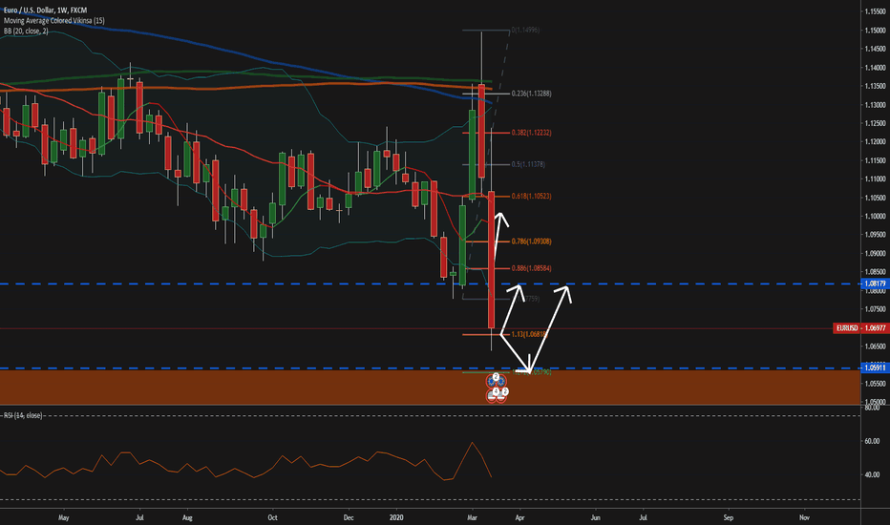Click the May label on time axis
Image resolution: width=890 pixels, height=525 pixels.
click(64, 517)
